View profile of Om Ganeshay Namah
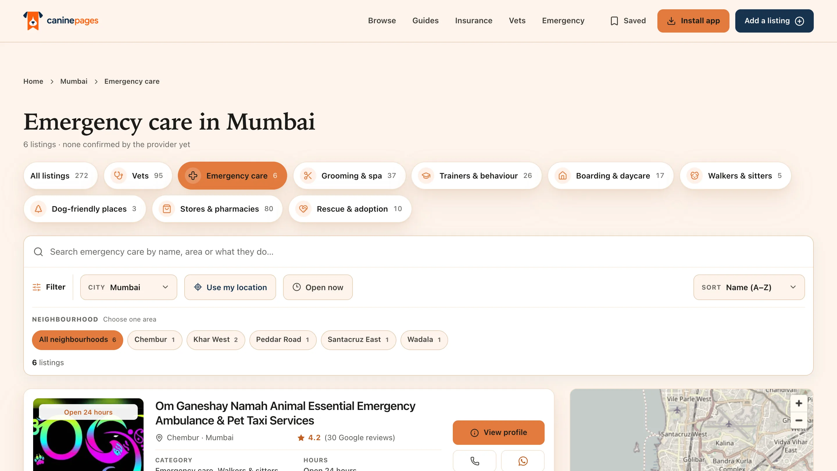Image resolution: width=837 pixels, height=471 pixels. tap(498, 432)
